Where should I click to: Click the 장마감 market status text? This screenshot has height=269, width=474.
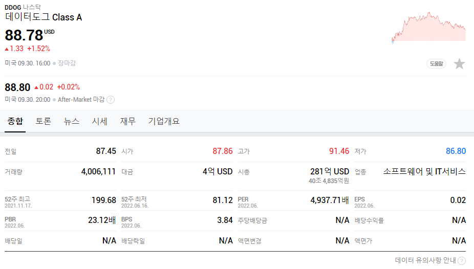pos(67,63)
